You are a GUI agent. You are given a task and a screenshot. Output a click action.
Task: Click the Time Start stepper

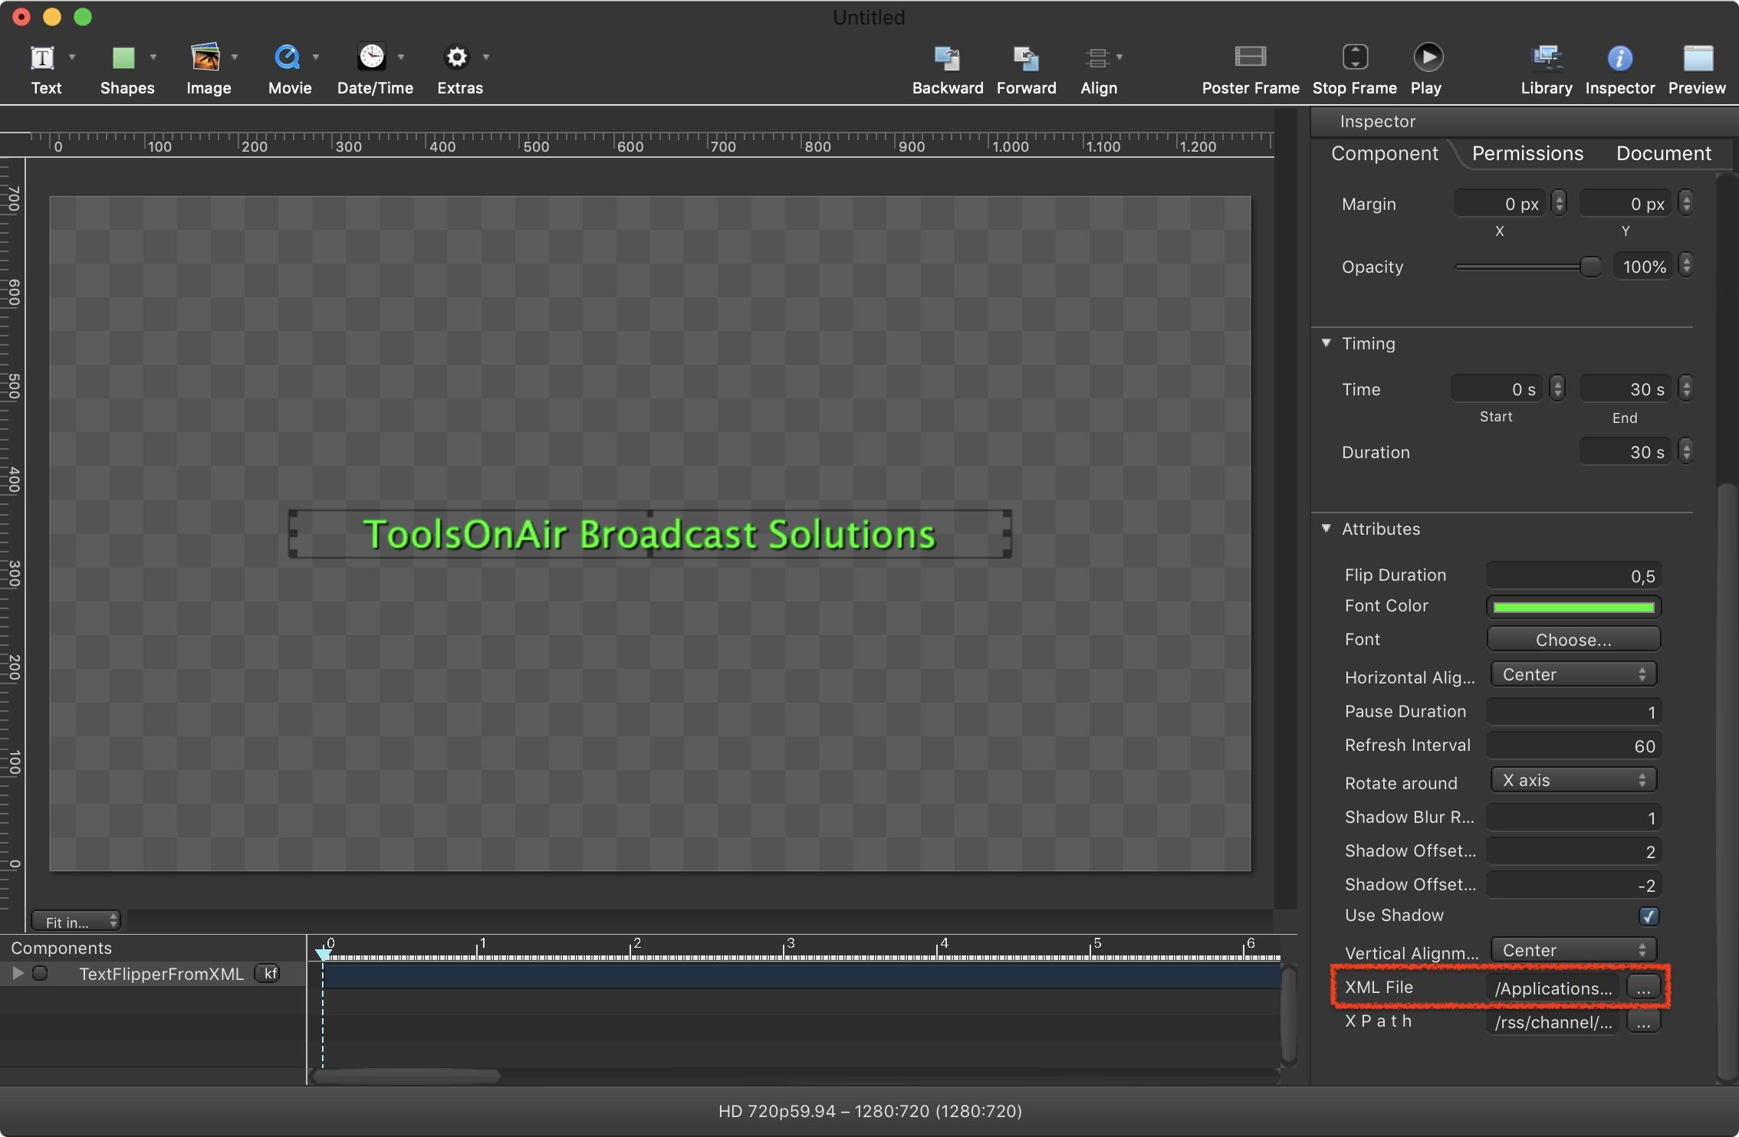[x=1557, y=388]
